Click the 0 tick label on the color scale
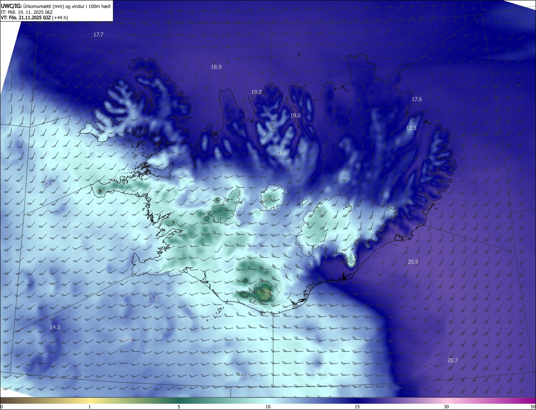 click(2, 407)
